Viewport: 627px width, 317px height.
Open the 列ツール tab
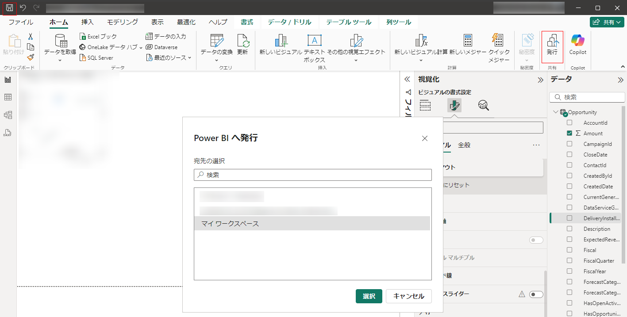[x=398, y=21]
